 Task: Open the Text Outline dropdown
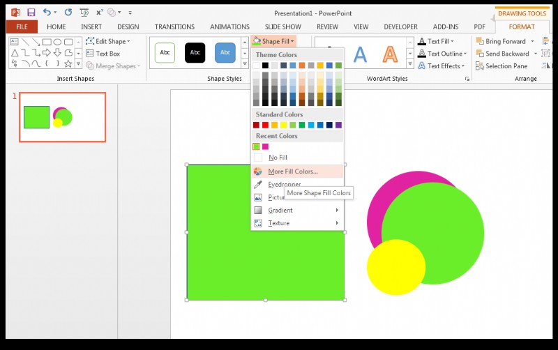click(465, 54)
